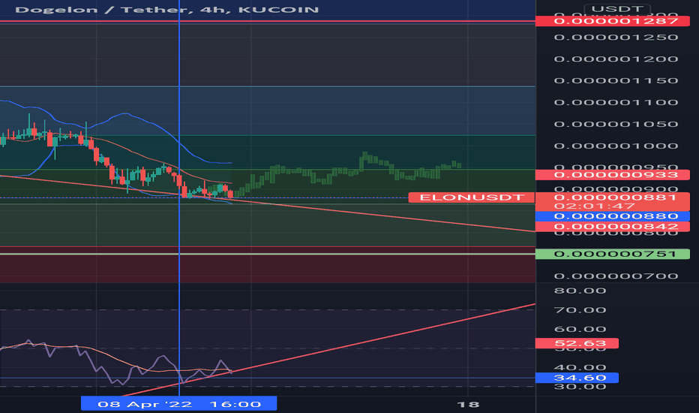Screen dimensions: 699x413
Task: Click the countdown timer 02:01:47
Action: (x=595, y=206)
